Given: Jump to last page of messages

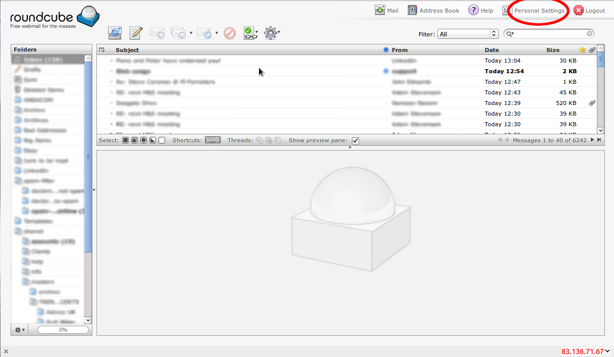Looking at the screenshot, I should 599,140.
